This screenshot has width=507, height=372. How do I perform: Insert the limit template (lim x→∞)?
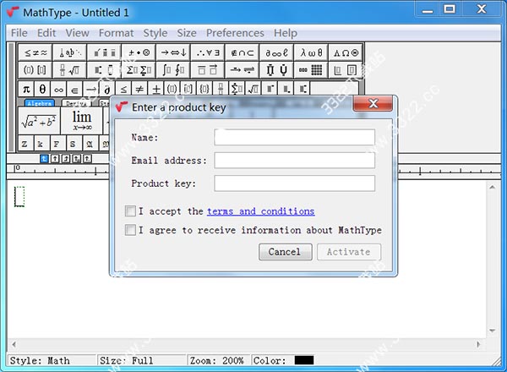[x=82, y=119]
